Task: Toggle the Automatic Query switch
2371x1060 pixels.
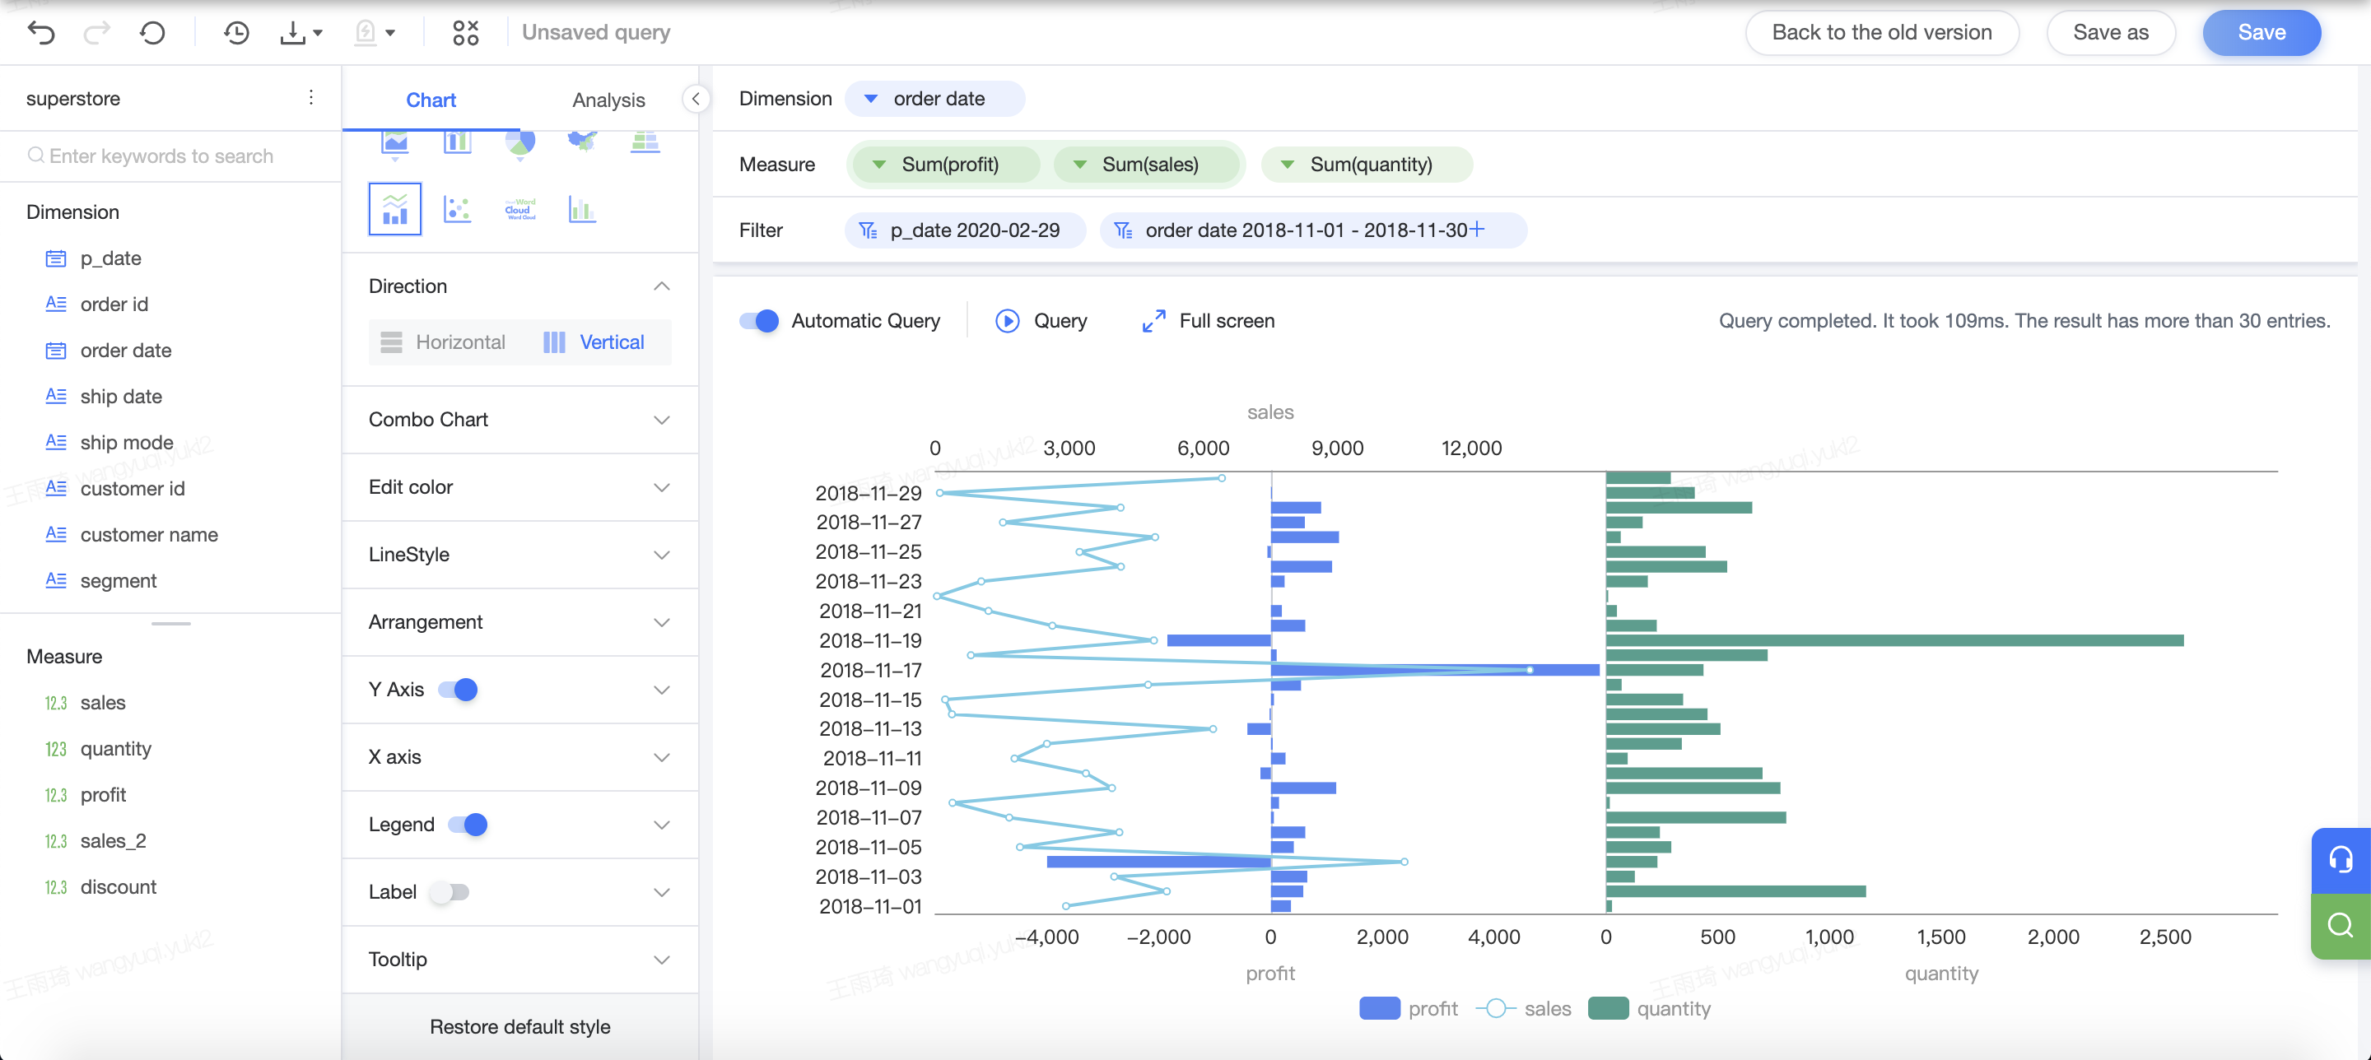Action: 759,320
